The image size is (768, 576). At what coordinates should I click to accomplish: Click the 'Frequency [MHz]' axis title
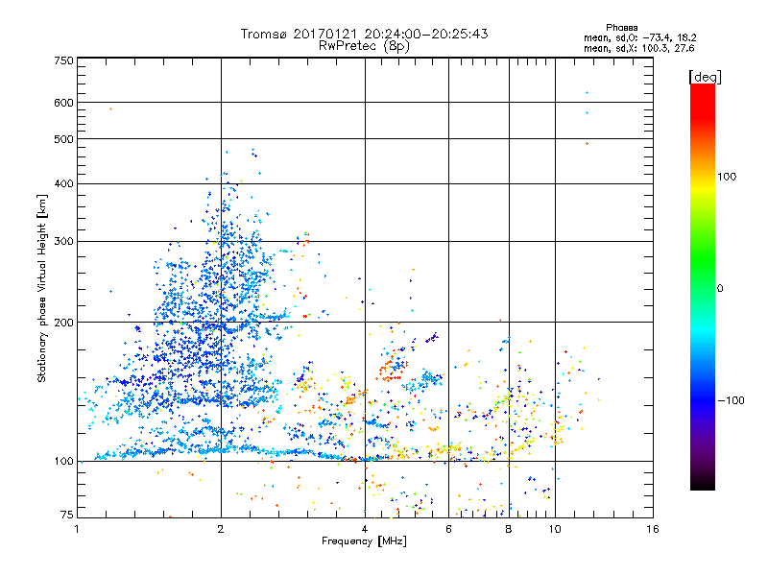tap(364, 541)
